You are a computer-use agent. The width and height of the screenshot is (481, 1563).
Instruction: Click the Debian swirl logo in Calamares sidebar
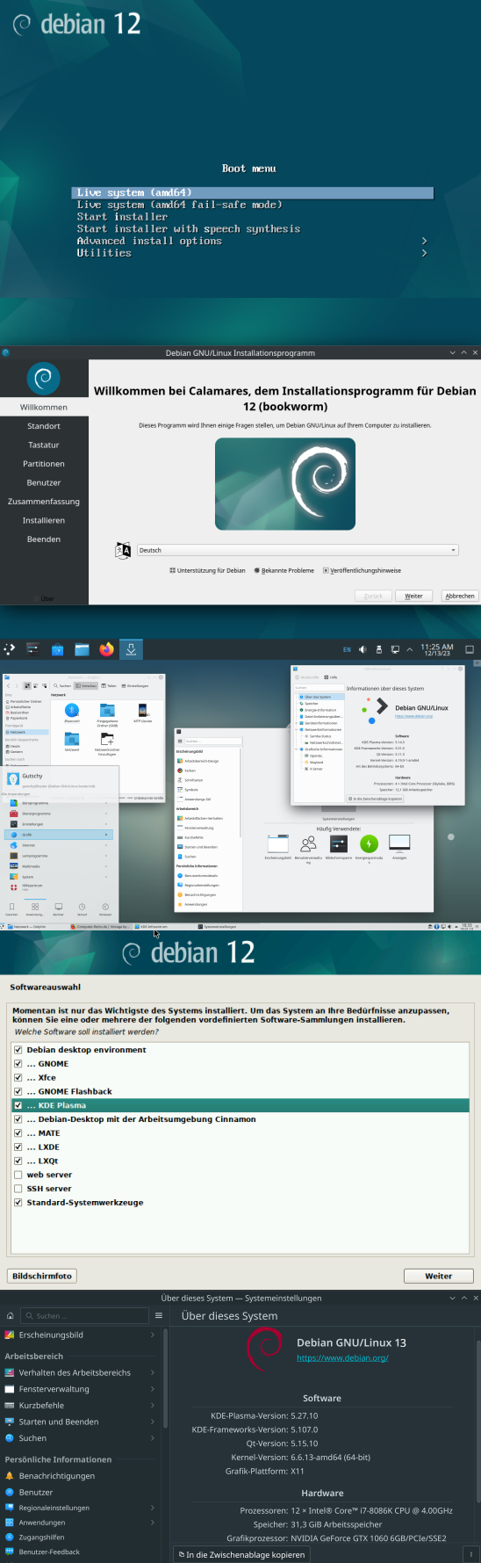click(x=44, y=379)
